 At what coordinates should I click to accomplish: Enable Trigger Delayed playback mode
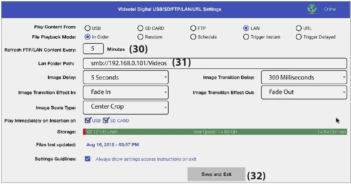(x=299, y=37)
